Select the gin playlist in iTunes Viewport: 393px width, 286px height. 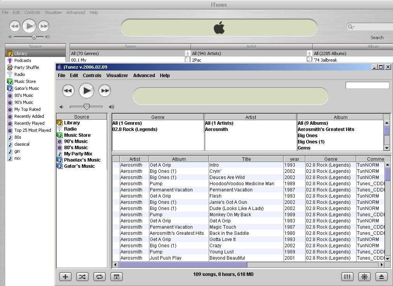coord(17,151)
